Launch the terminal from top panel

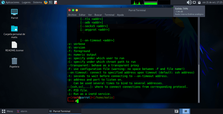pos(50,2)
